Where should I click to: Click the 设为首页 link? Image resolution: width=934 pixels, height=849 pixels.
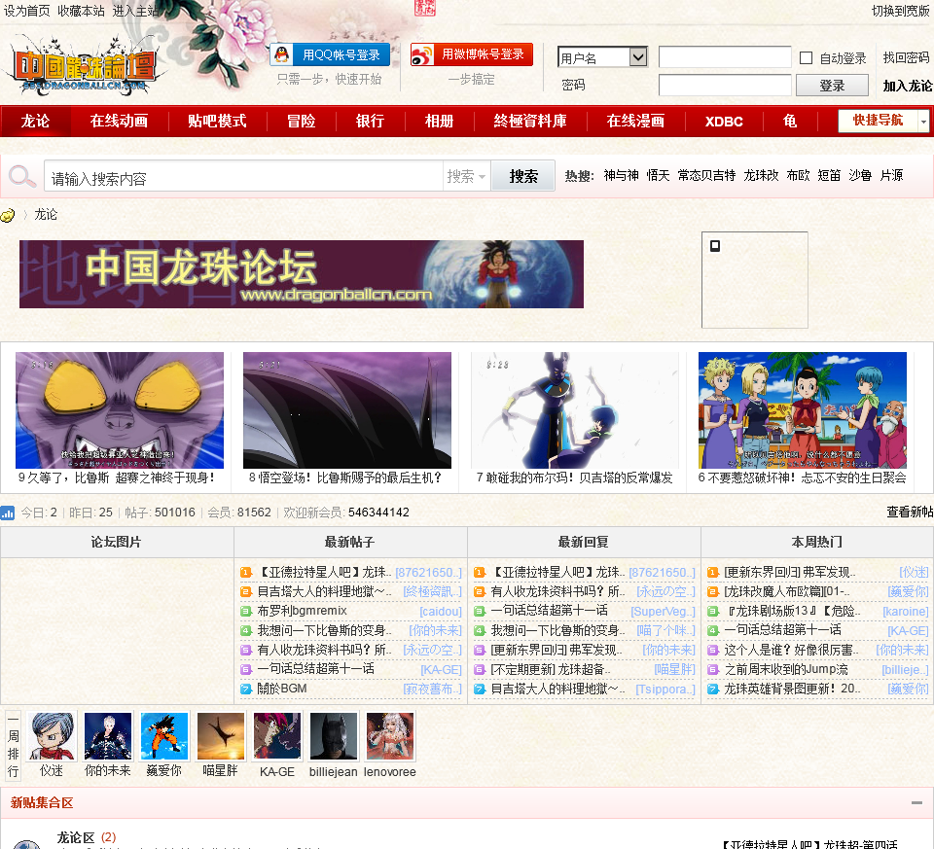(x=27, y=11)
